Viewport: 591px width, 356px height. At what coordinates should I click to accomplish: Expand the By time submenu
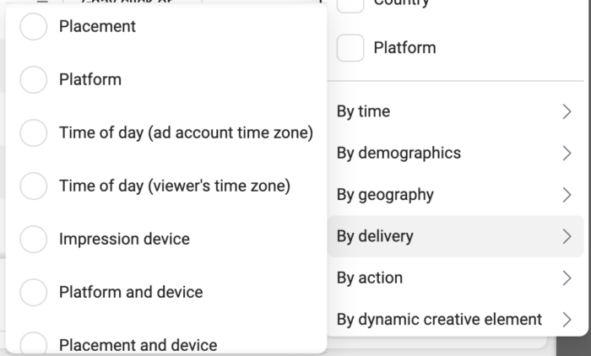pyautogui.click(x=455, y=111)
